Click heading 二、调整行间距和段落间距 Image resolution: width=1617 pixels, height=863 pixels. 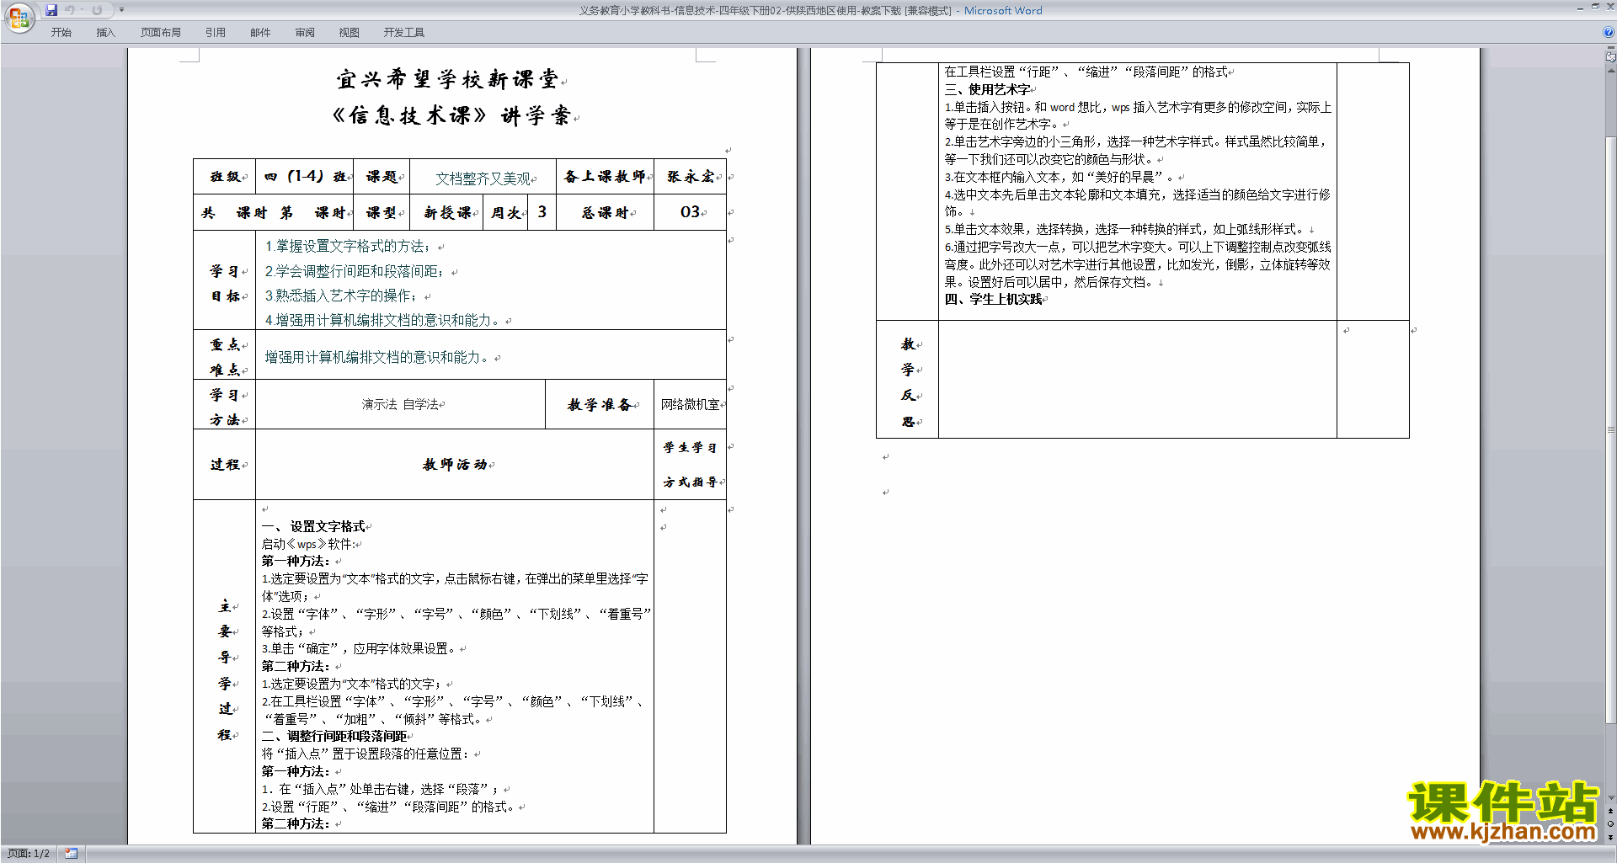pos(334,736)
